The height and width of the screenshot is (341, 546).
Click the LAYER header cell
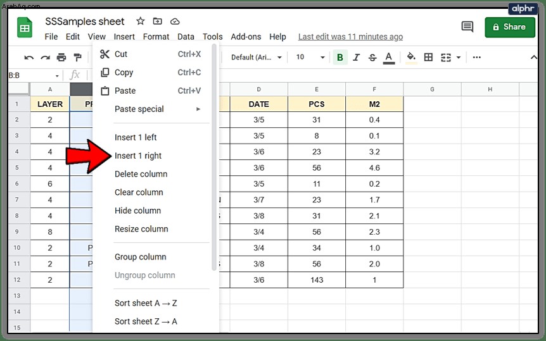[x=50, y=104]
